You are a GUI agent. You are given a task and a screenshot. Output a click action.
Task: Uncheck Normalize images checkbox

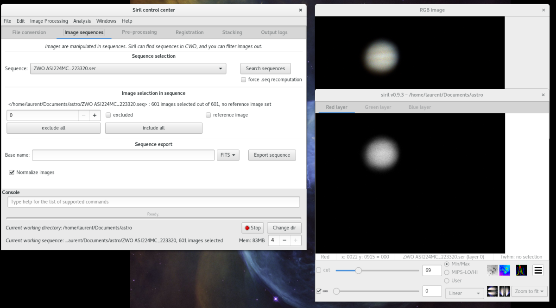point(12,172)
